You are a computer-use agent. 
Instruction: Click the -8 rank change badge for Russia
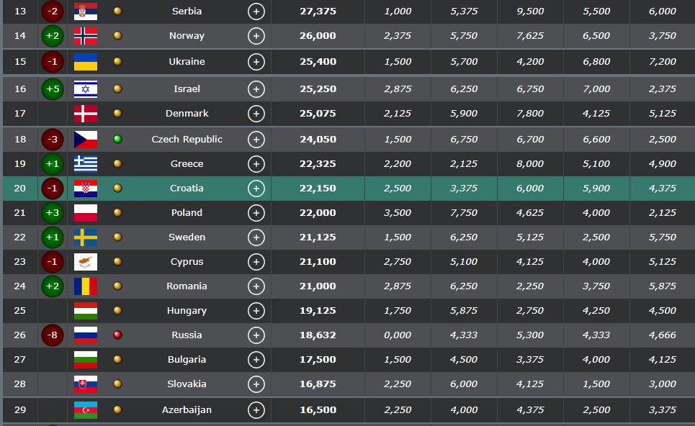[x=53, y=335]
